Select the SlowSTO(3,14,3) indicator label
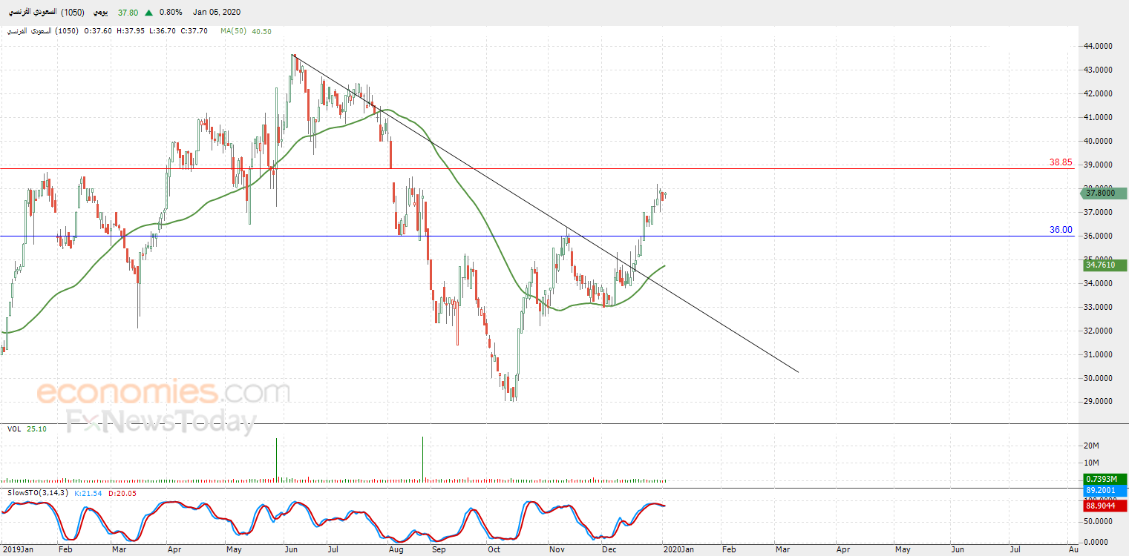This screenshot has height=556, width=1129. 39,493
